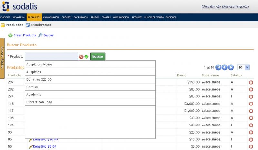This screenshot has width=258, height=150.
Task: Select 'Donativo $25.00' from suggestion list
Action: [x=39, y=79]
